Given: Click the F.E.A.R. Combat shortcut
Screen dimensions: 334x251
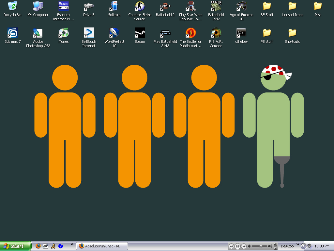Looking at the screenshot, I should pyautogui.click(x=216, y=33).
